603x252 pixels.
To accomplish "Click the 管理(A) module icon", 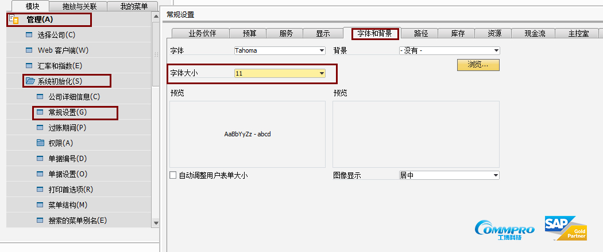I will [15, 19].
